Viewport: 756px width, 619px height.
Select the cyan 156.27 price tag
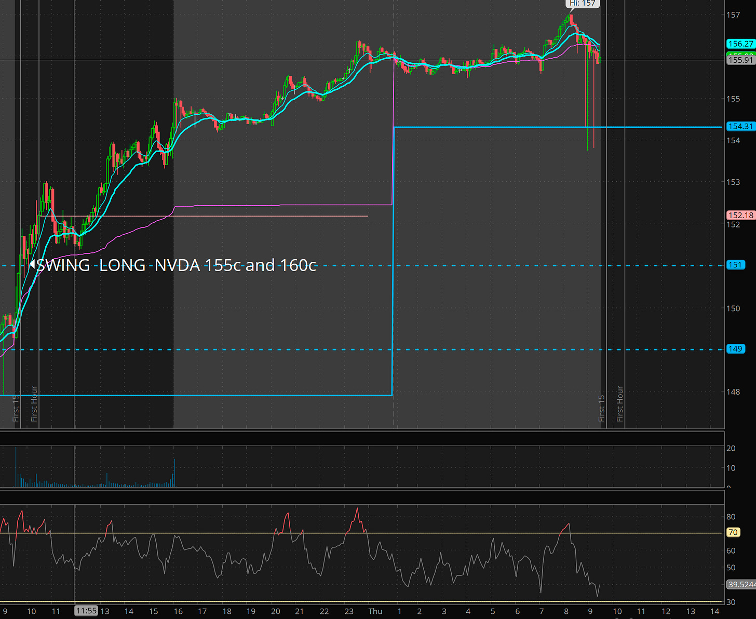click(x=741, y=44)
